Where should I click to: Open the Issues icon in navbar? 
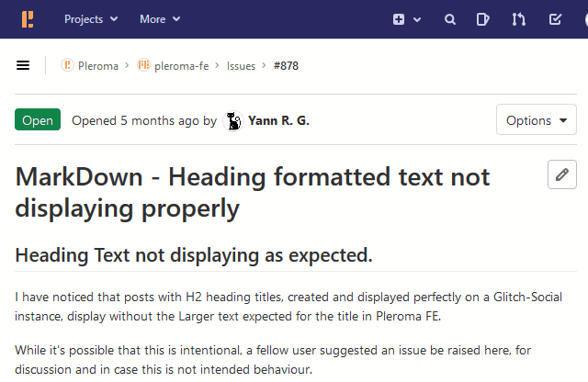[x=482, y=19]
